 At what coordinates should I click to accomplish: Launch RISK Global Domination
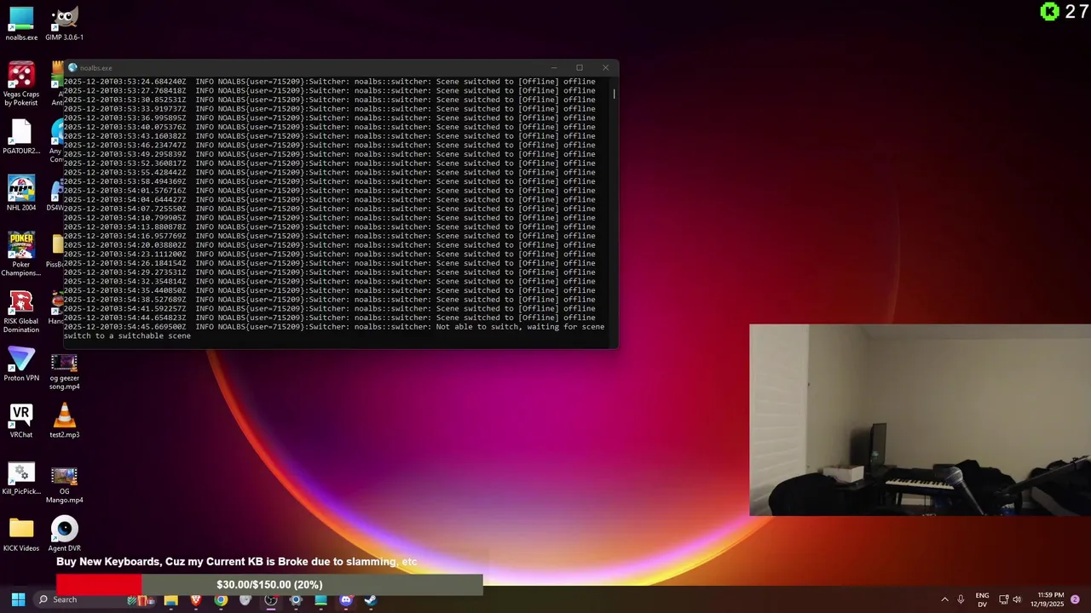click(21, 312)
